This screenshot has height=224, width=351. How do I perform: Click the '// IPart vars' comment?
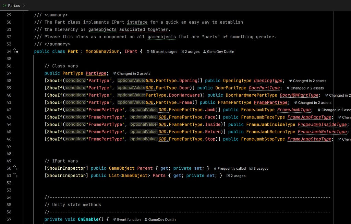click(x=61, y=161)
